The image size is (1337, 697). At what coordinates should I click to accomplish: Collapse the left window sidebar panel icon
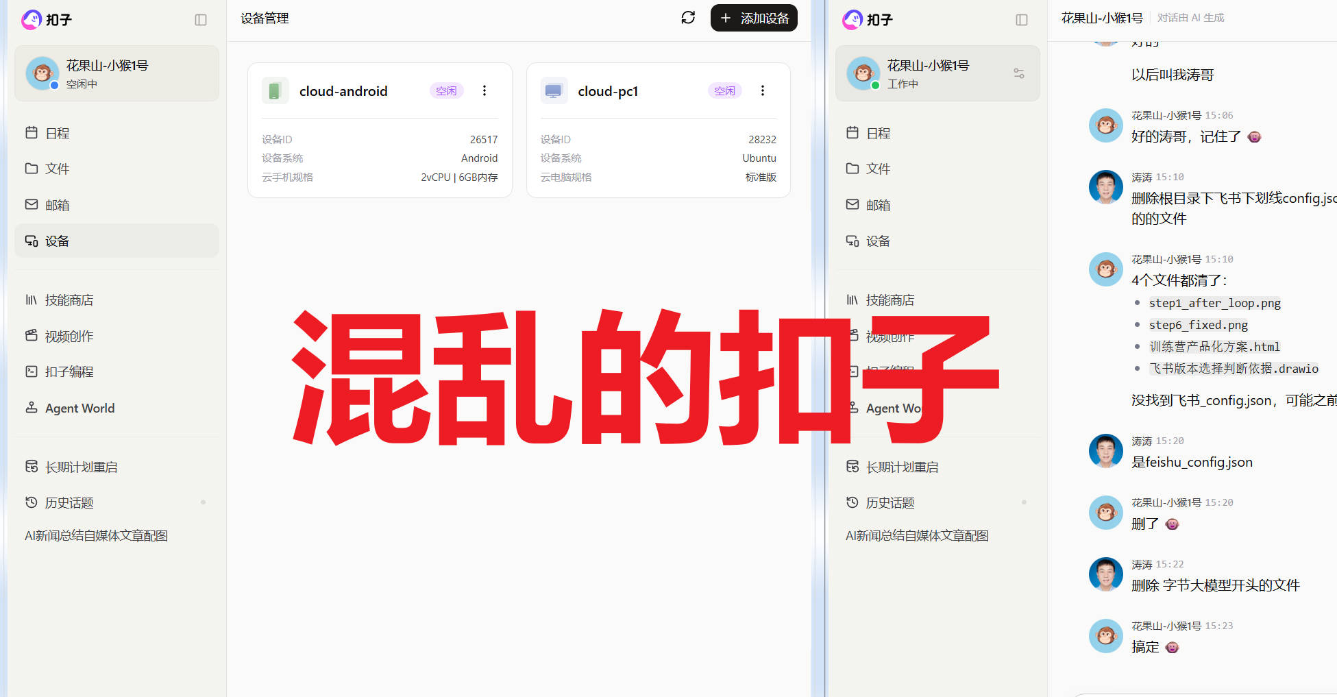201,20
